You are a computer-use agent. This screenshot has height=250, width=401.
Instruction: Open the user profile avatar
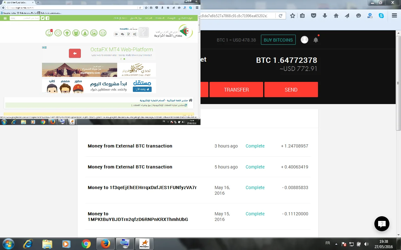click(x=304, y=40)
